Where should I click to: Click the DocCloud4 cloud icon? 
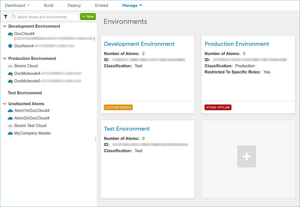(x=10, y=34)
